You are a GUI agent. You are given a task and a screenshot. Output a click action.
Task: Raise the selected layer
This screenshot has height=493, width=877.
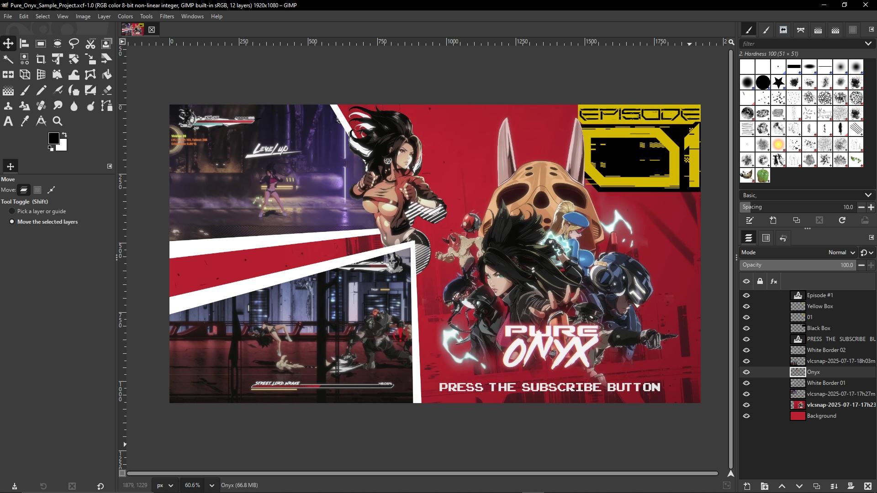click(782, 486)
